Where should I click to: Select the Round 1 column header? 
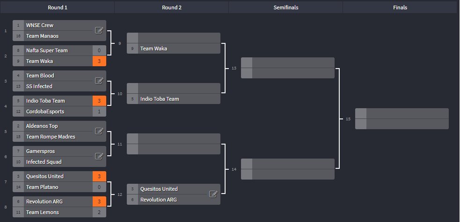[x=58, y=7]
